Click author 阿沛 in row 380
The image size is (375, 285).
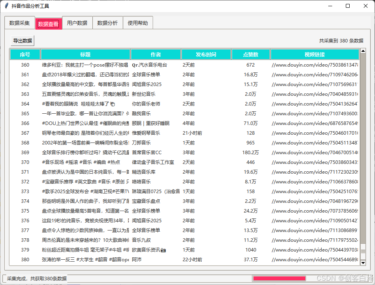click(137, 260)
